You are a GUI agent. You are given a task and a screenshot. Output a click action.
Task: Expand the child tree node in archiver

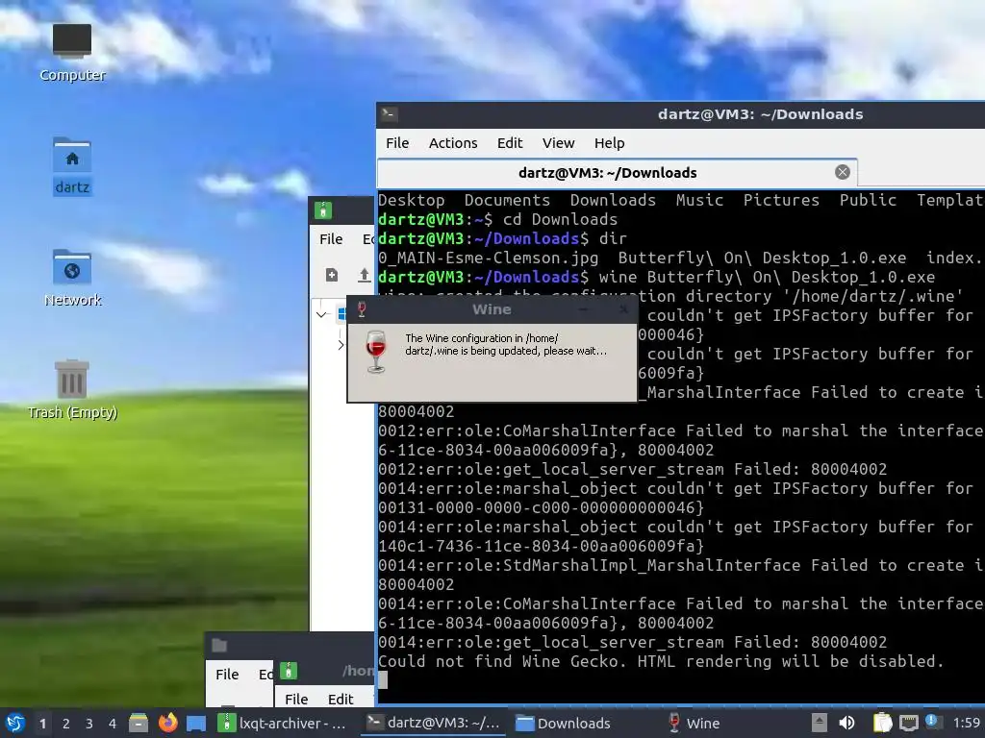[x=341, y=345]
